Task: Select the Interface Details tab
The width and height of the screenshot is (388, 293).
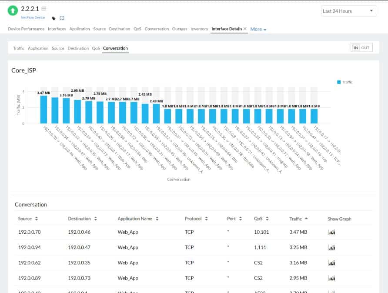Action: coord(227,29)
